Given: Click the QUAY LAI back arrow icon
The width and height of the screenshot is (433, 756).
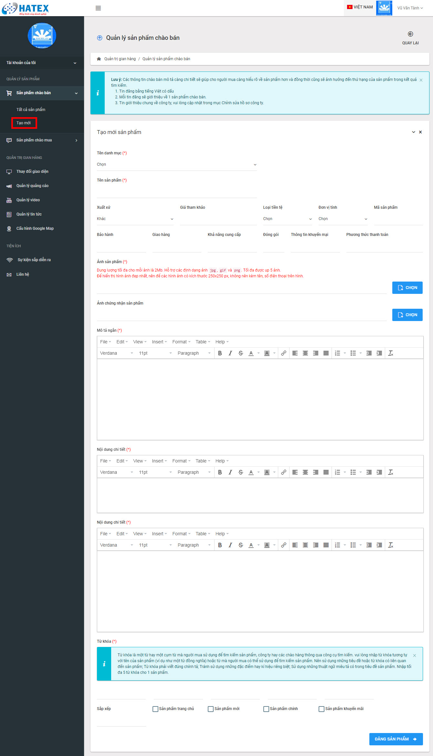Looking at the screenshot, I should pos(410,34).
